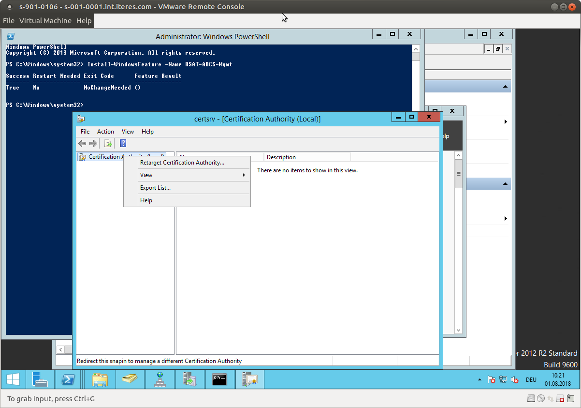Click the server with green arrow taskbar icon
Viewport: 581px width, 408px height.
[190, 380]
